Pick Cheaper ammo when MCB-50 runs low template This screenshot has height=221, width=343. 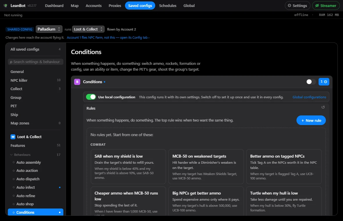click(x=128, y=201)
